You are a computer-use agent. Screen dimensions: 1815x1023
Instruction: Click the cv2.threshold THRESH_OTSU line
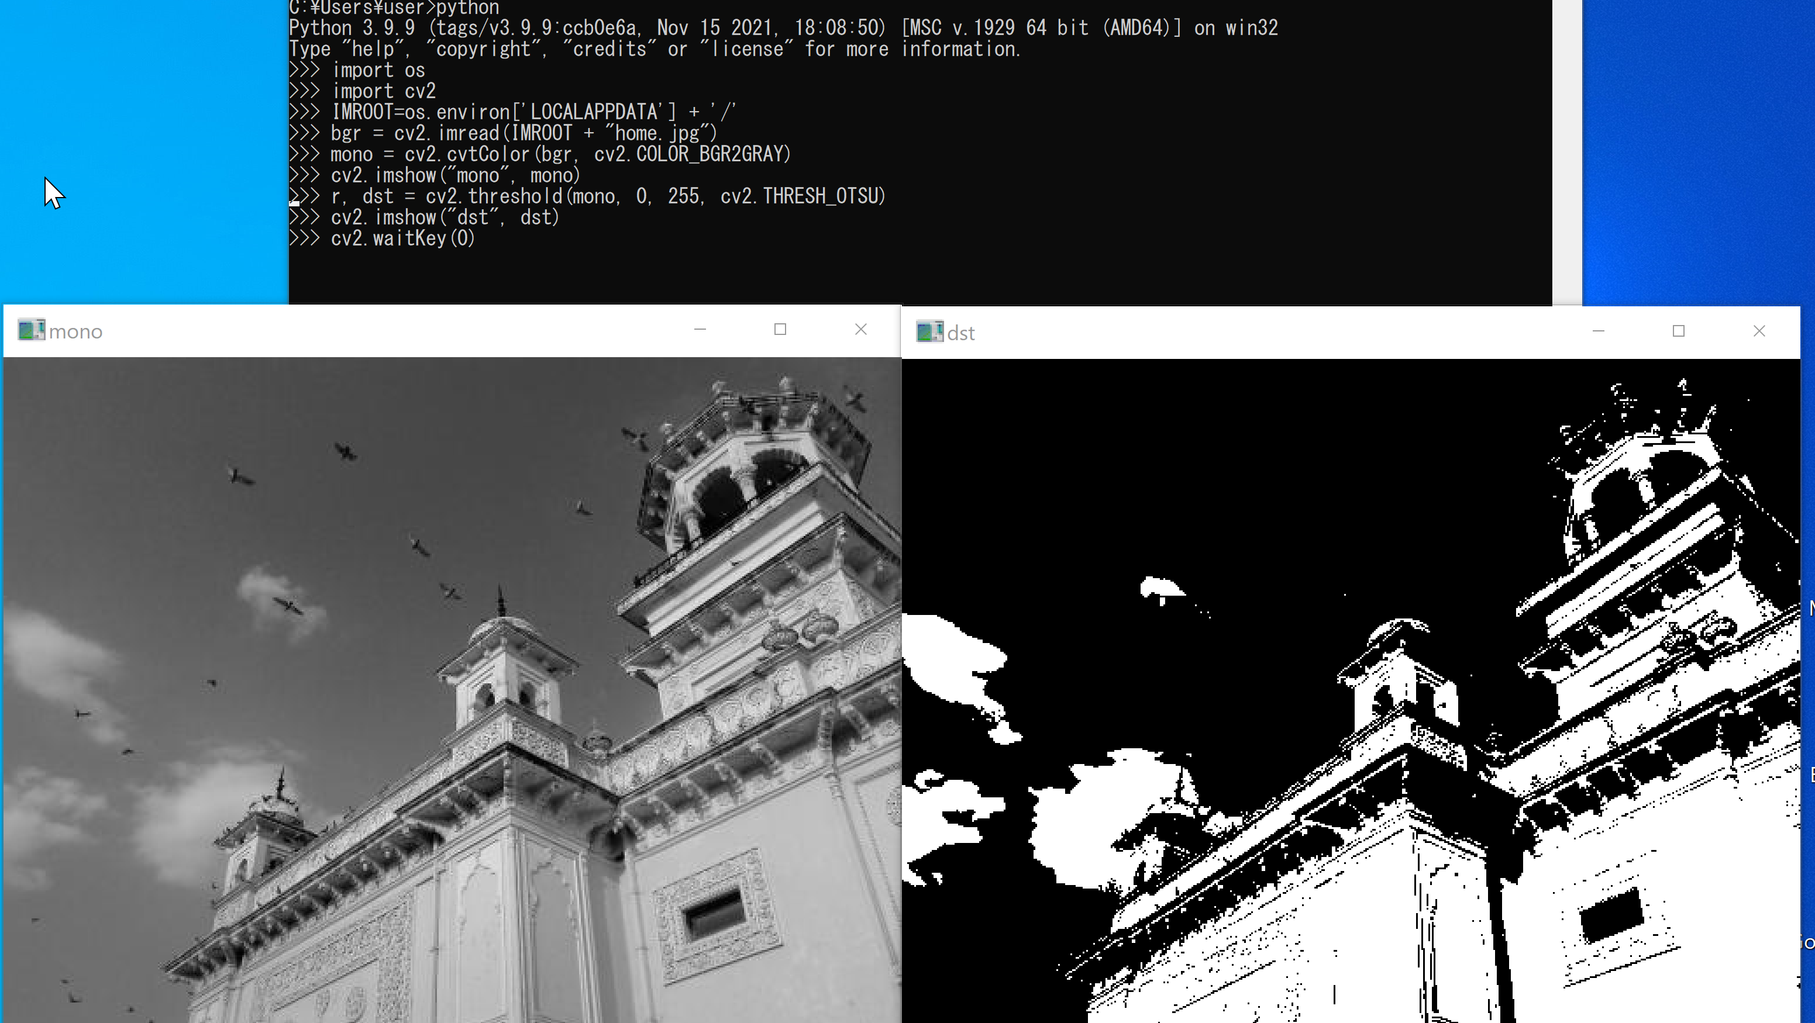(x=588, y=196)
